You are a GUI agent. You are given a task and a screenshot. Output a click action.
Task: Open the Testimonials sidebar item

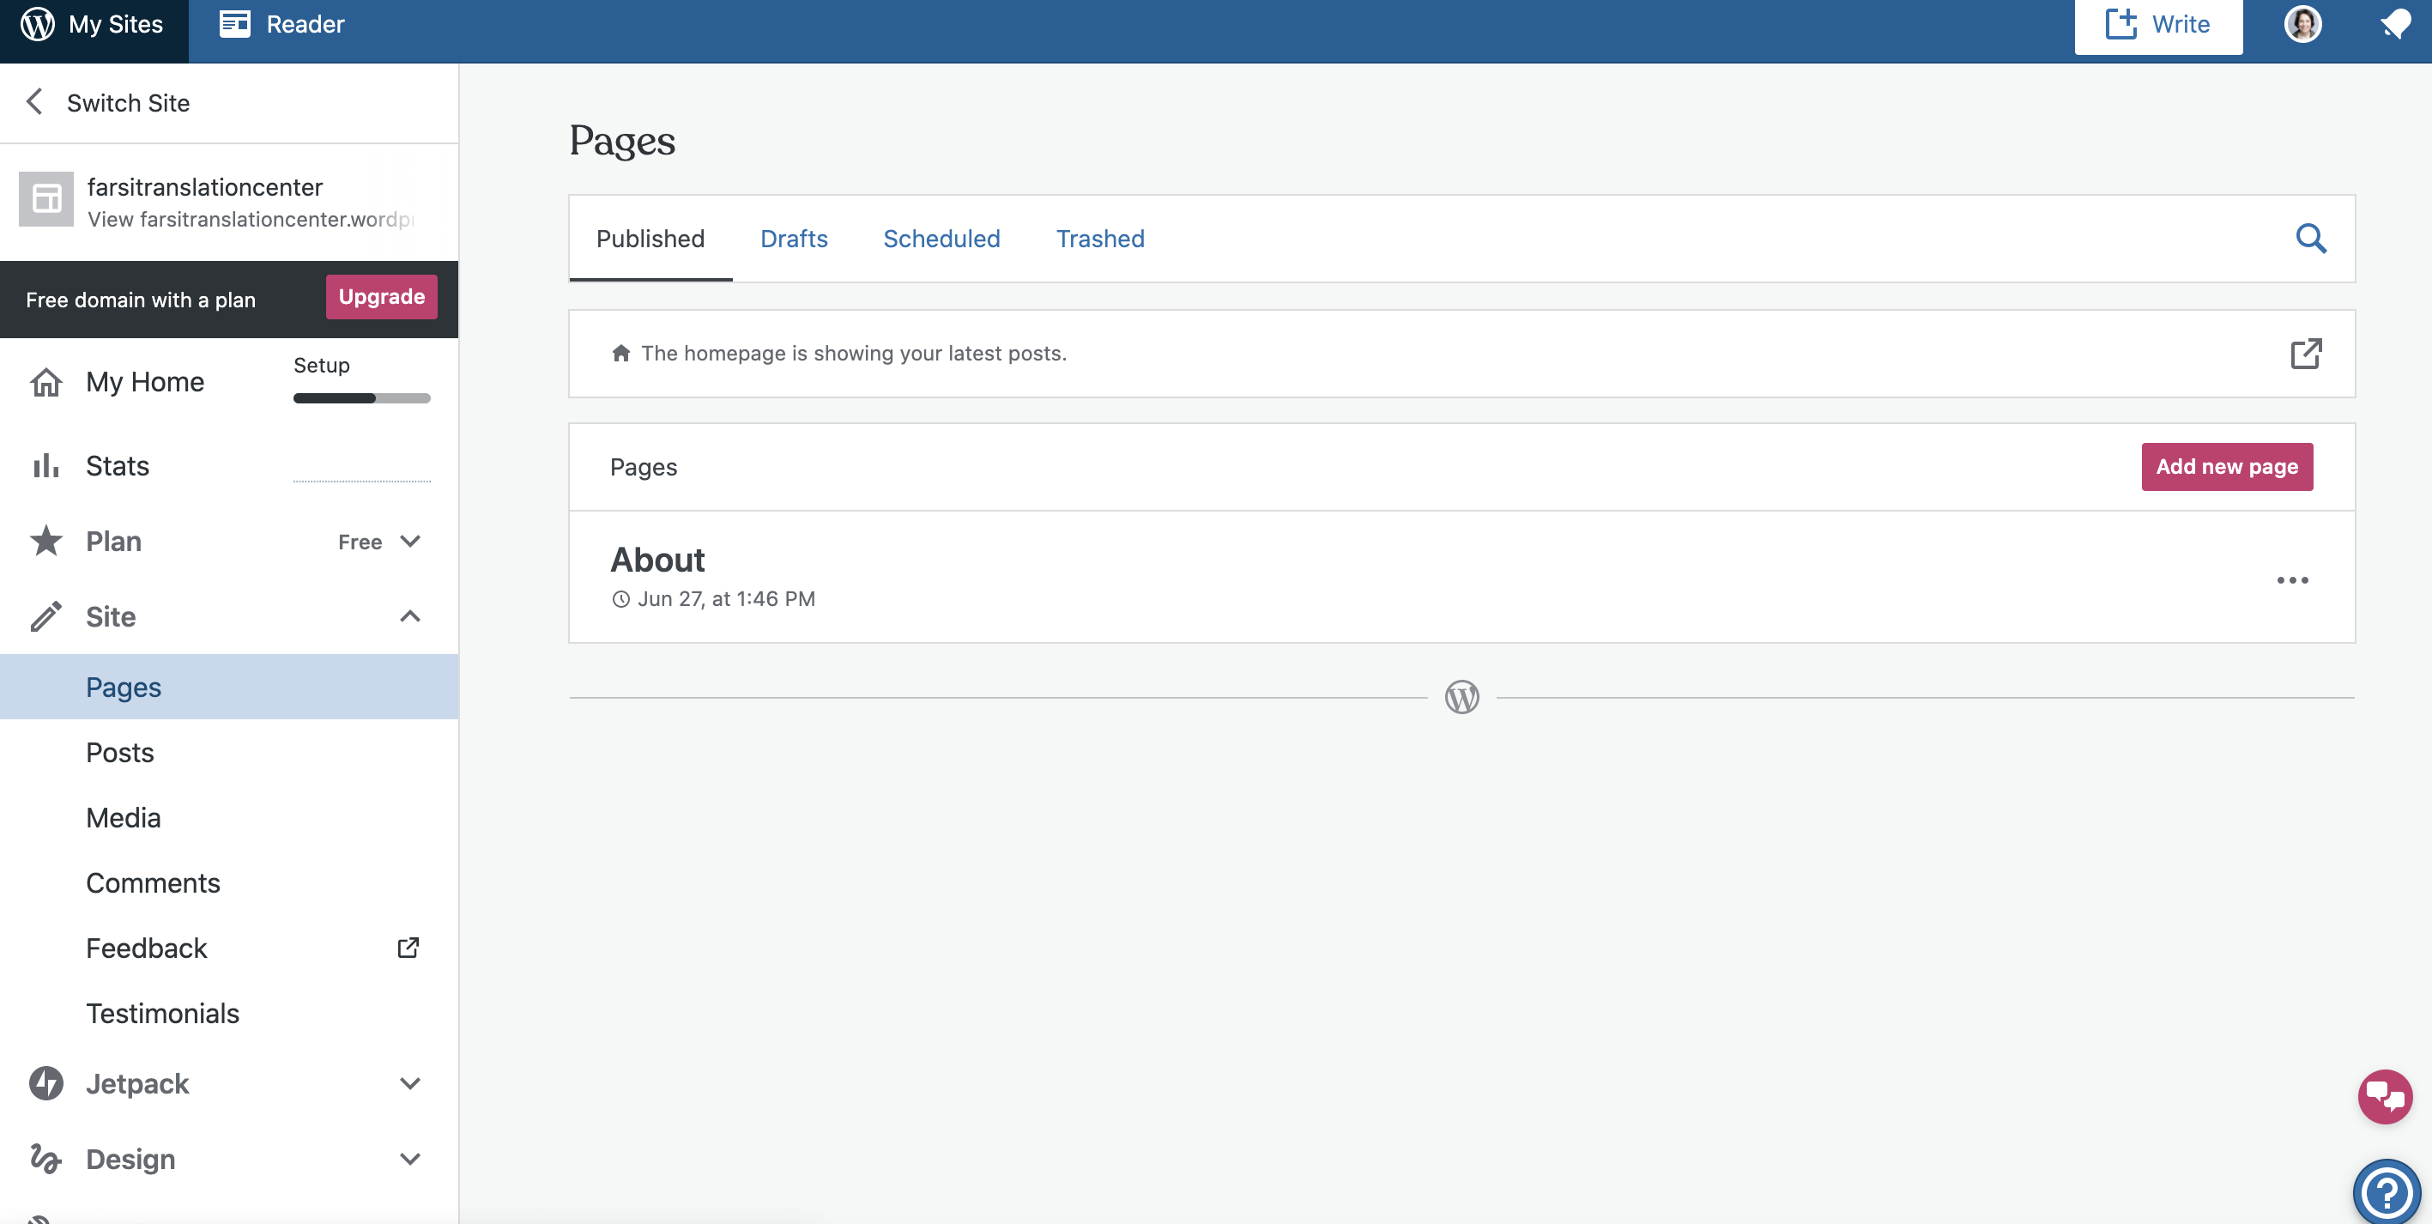[x=229, y=1014]
